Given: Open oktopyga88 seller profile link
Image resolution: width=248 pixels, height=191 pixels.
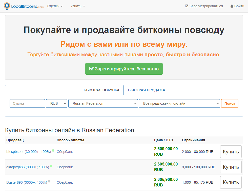Looking at the screenshot, I should pos(28,167).
